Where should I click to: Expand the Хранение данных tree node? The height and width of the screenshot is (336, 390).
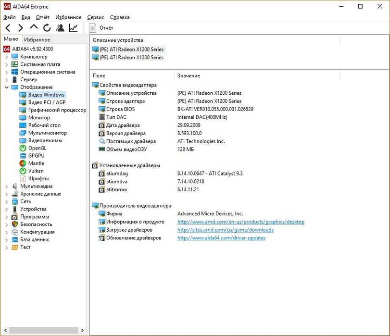(x=6, y=194)
